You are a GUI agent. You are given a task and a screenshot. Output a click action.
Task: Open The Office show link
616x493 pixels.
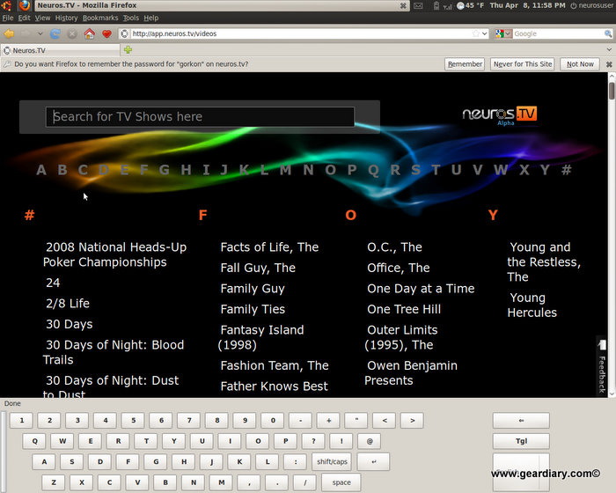[399, 269]
